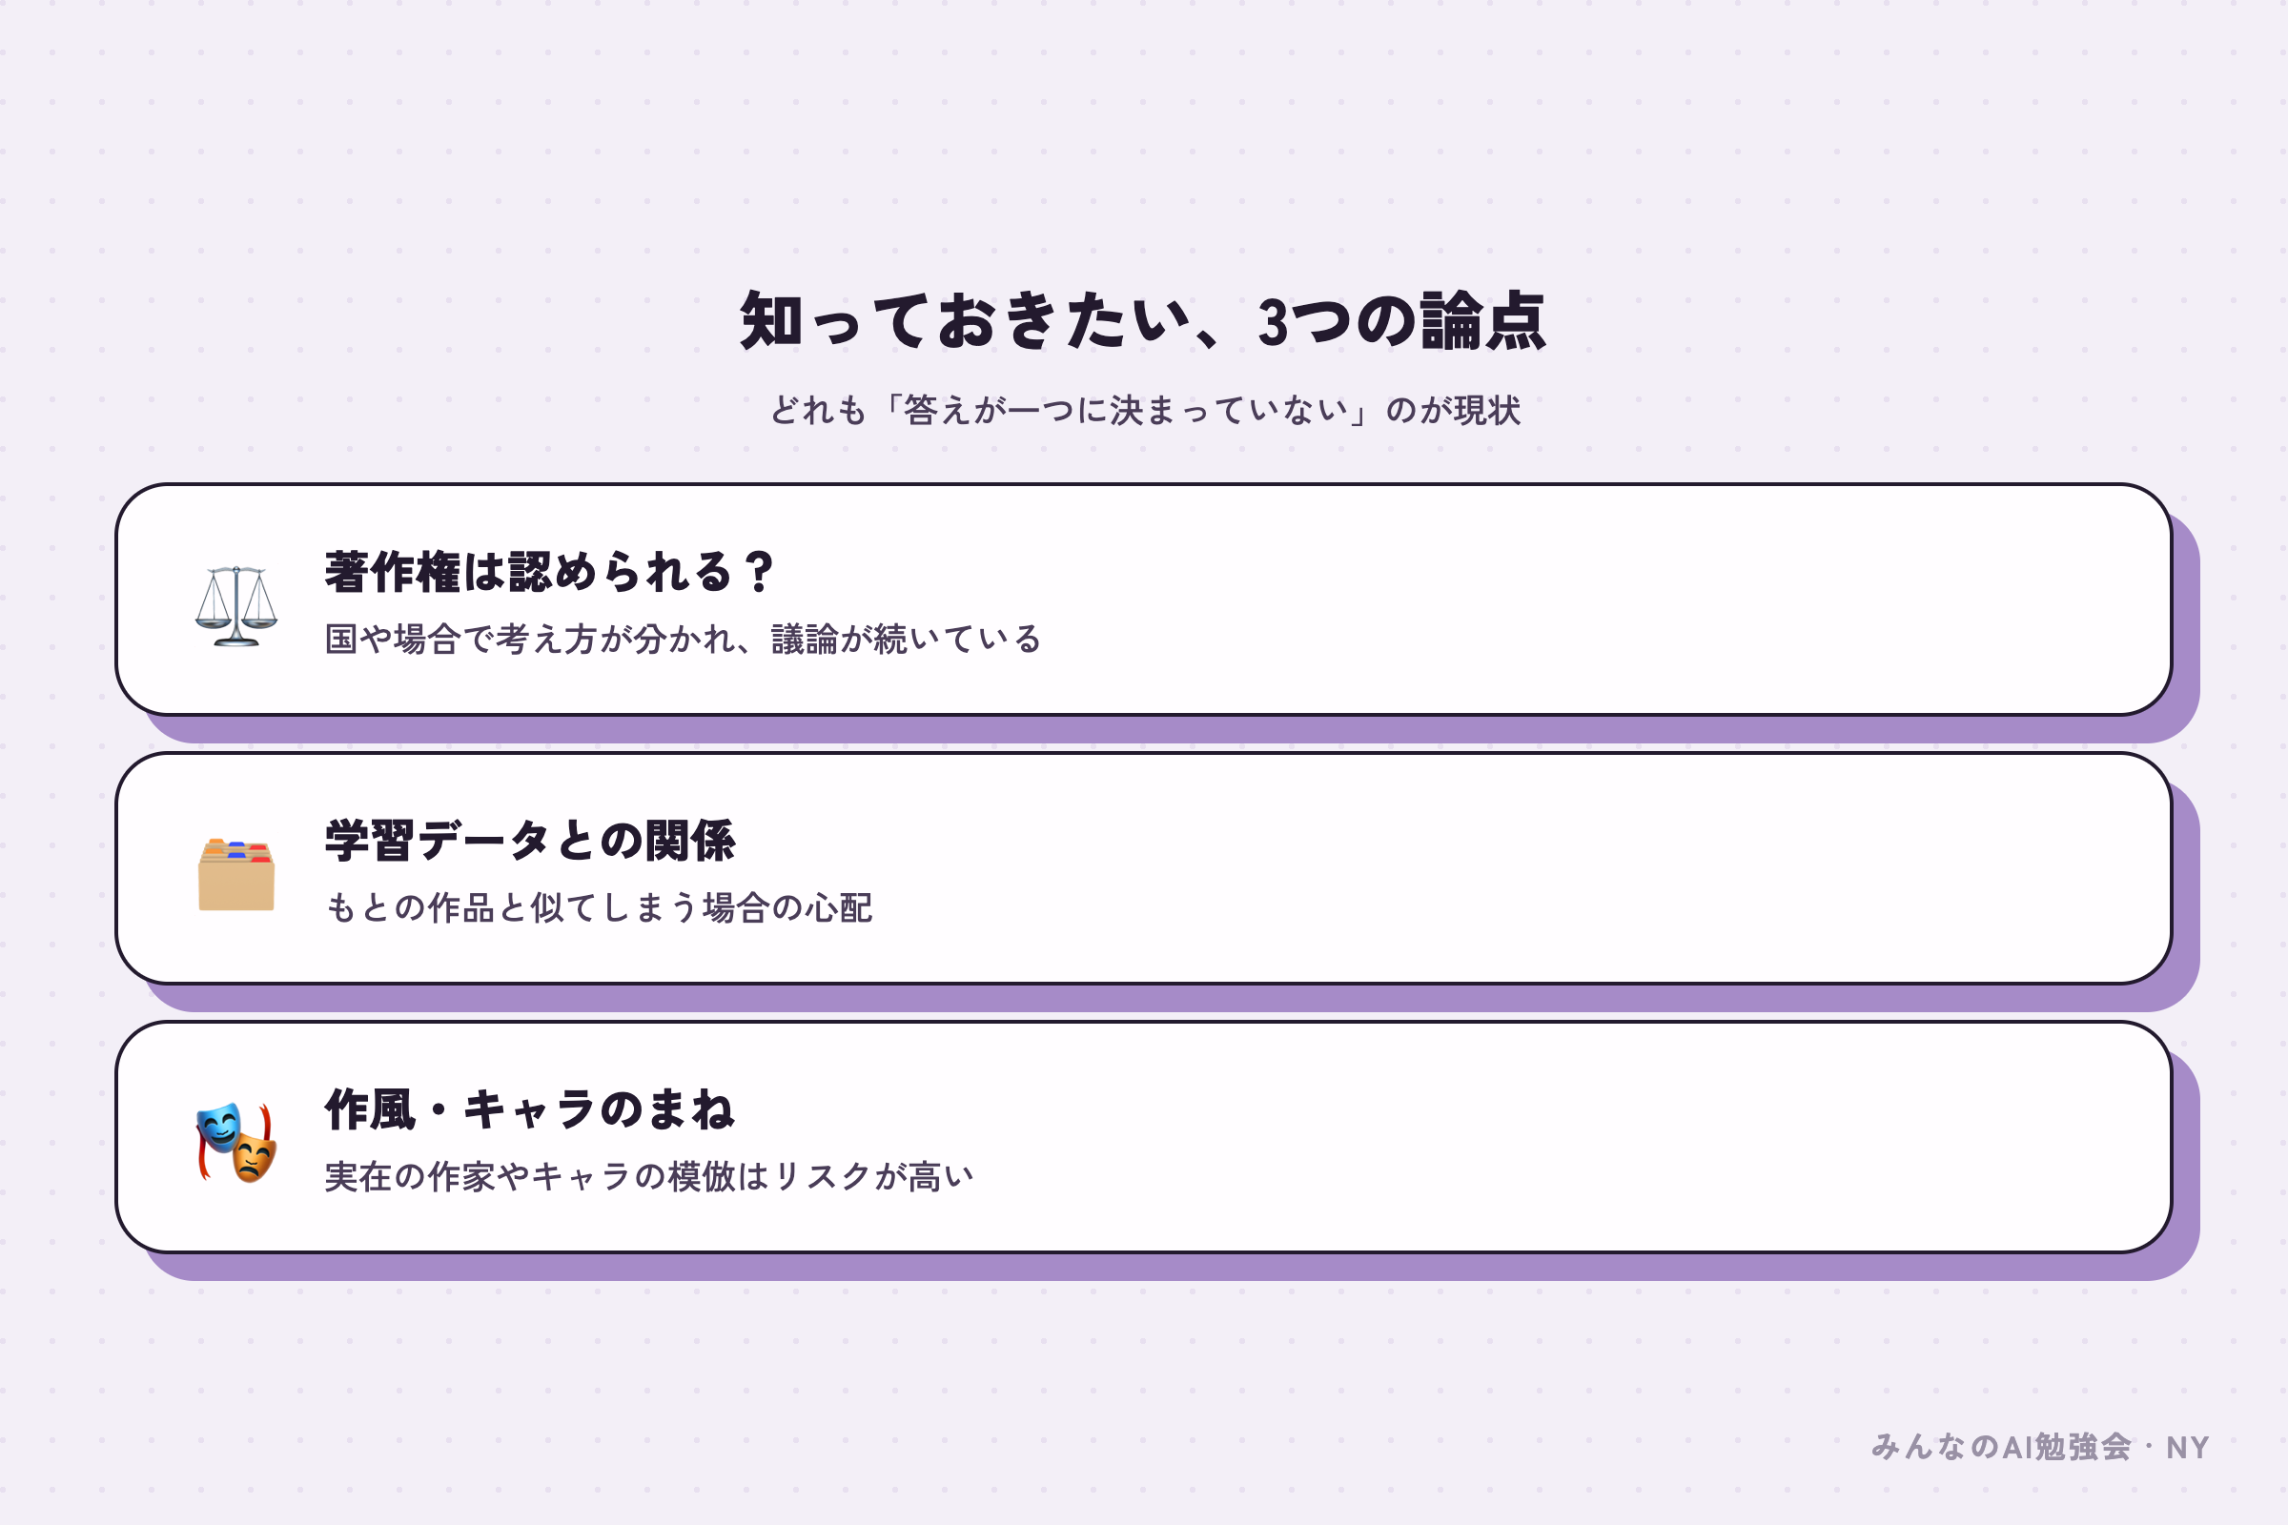Click description 国や場合で考え方が分かれ、議論が続いている
The image size is (2288, 1525).
[683, 639]
